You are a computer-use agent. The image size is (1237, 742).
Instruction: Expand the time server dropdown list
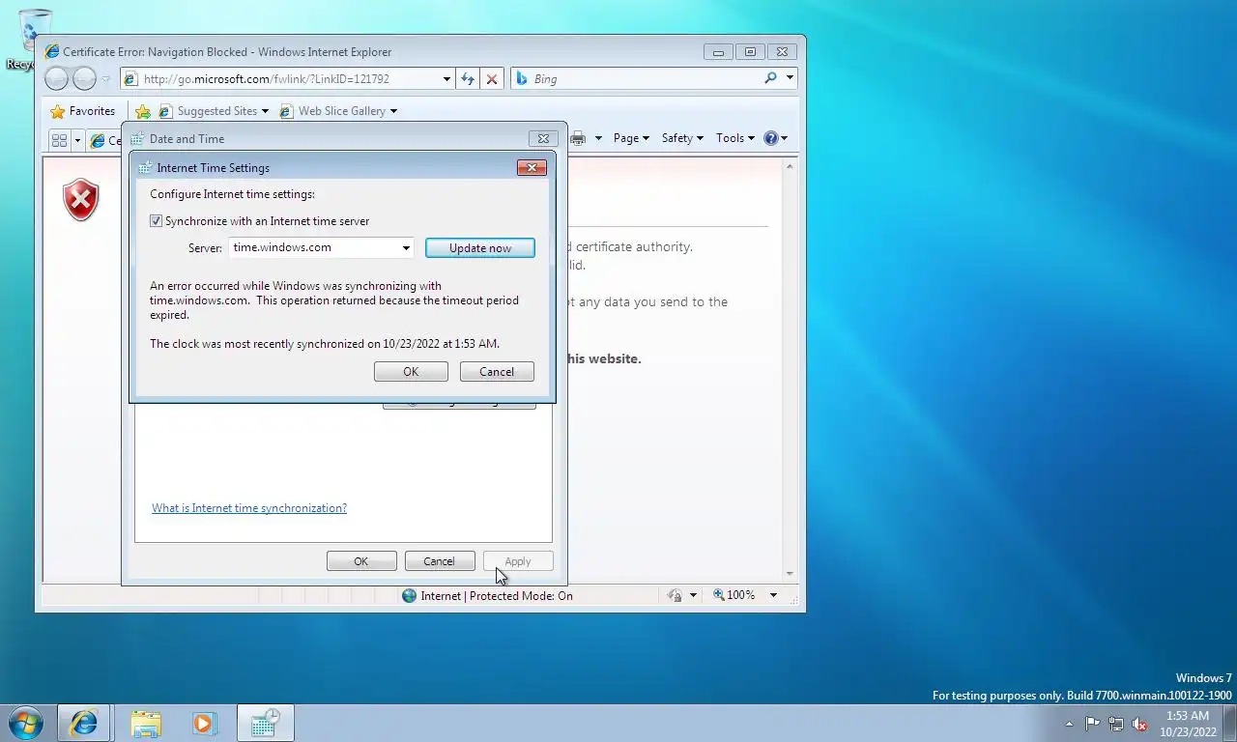[406, 248]
